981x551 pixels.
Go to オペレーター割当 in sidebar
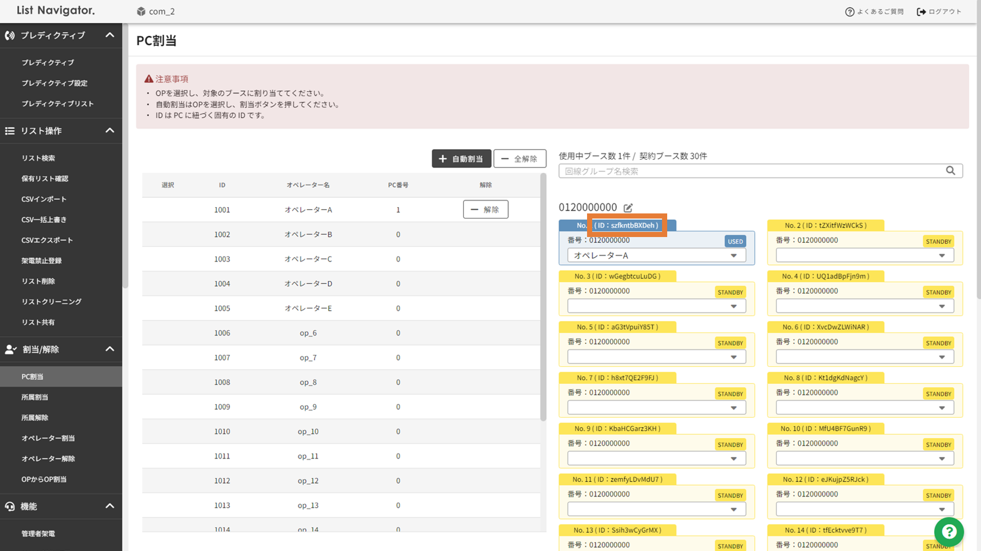[x=48, y=438]
